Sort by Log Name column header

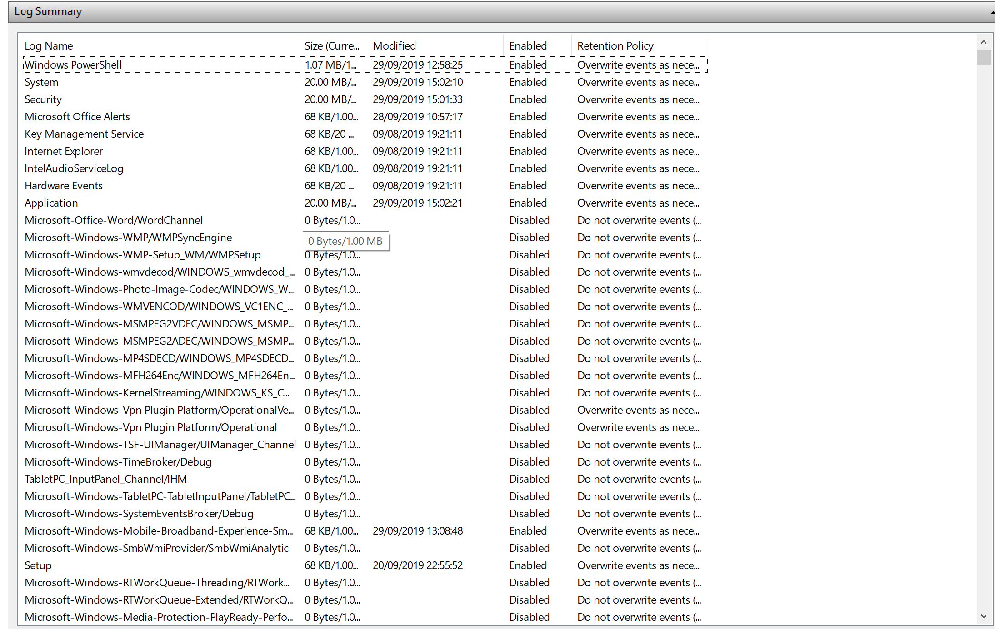point(48,46)
